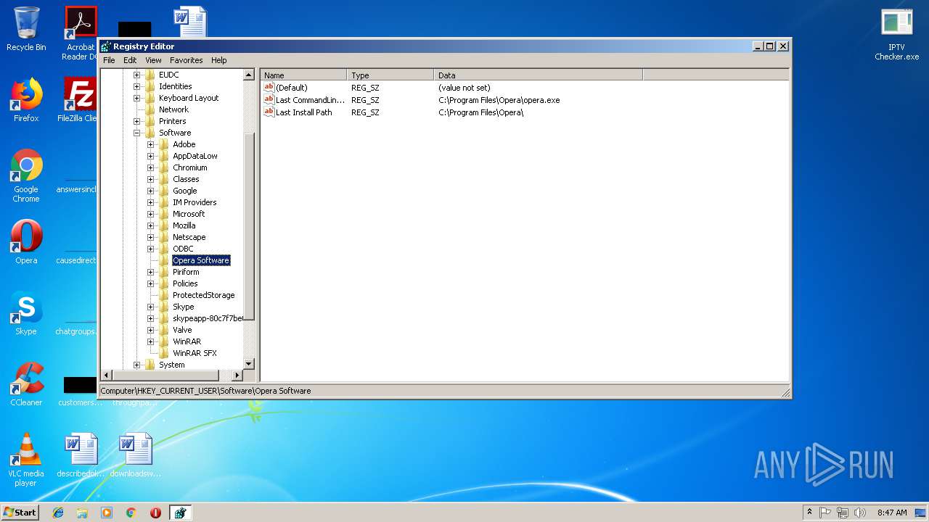
Task: Select the (Default) value icon
Action: (x=269, y=88)
